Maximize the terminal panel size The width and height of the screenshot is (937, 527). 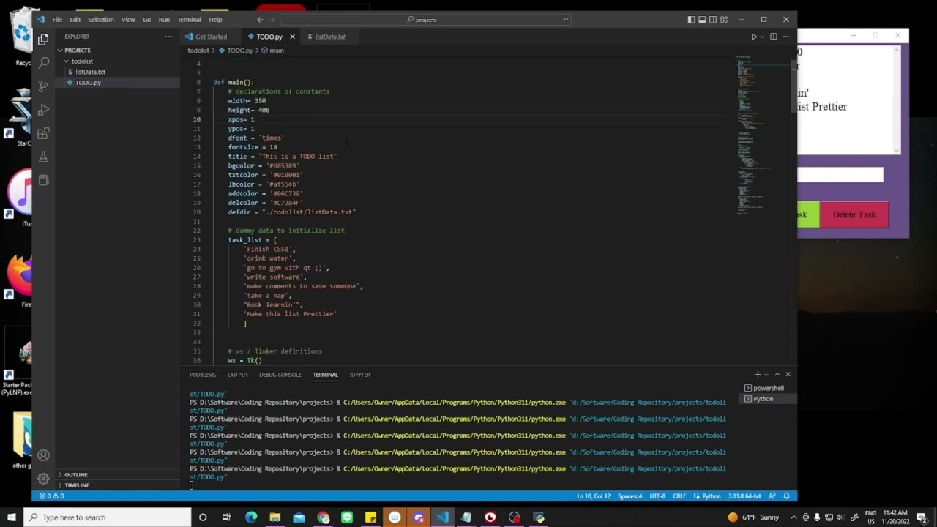click(x=777, y=375)
